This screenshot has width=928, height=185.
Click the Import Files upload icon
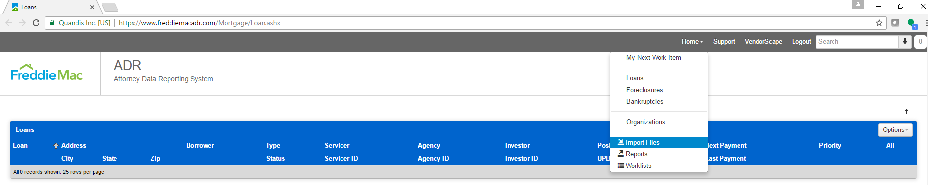(621, 142)
